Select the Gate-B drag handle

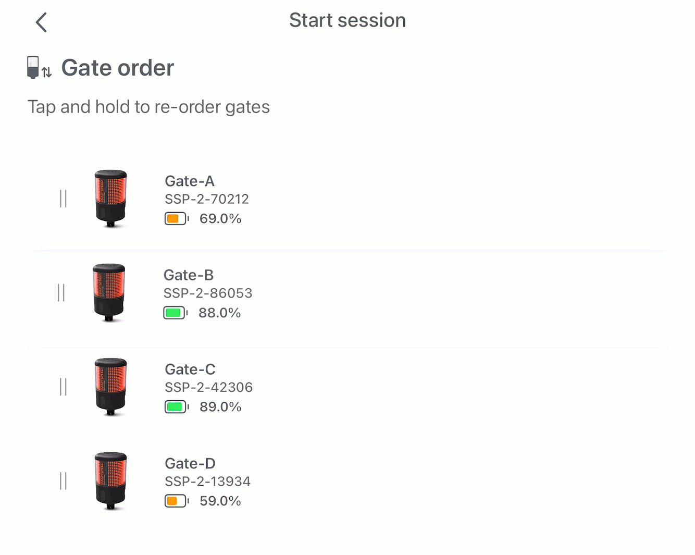click(61, 293)
